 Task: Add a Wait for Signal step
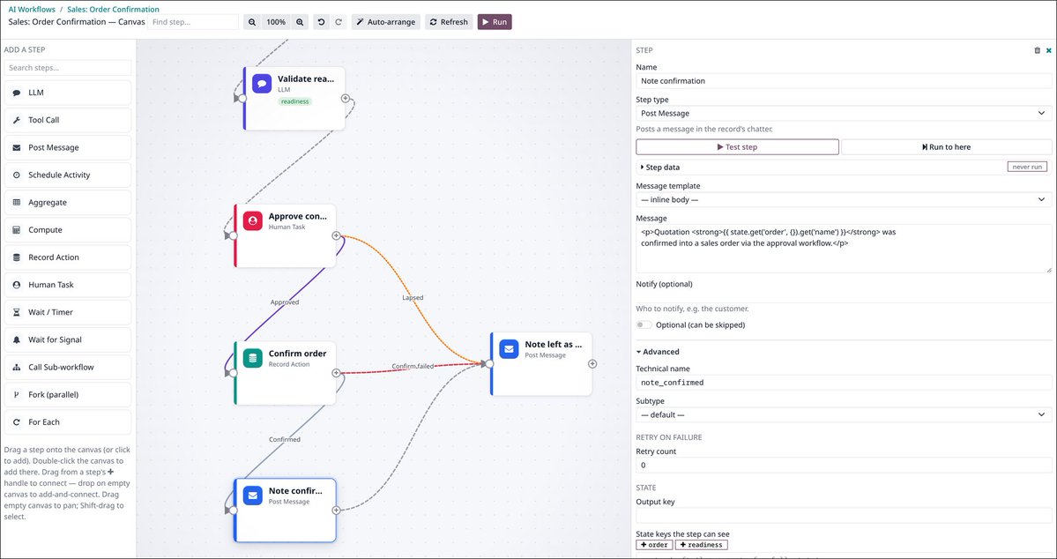tap(67, 339)
